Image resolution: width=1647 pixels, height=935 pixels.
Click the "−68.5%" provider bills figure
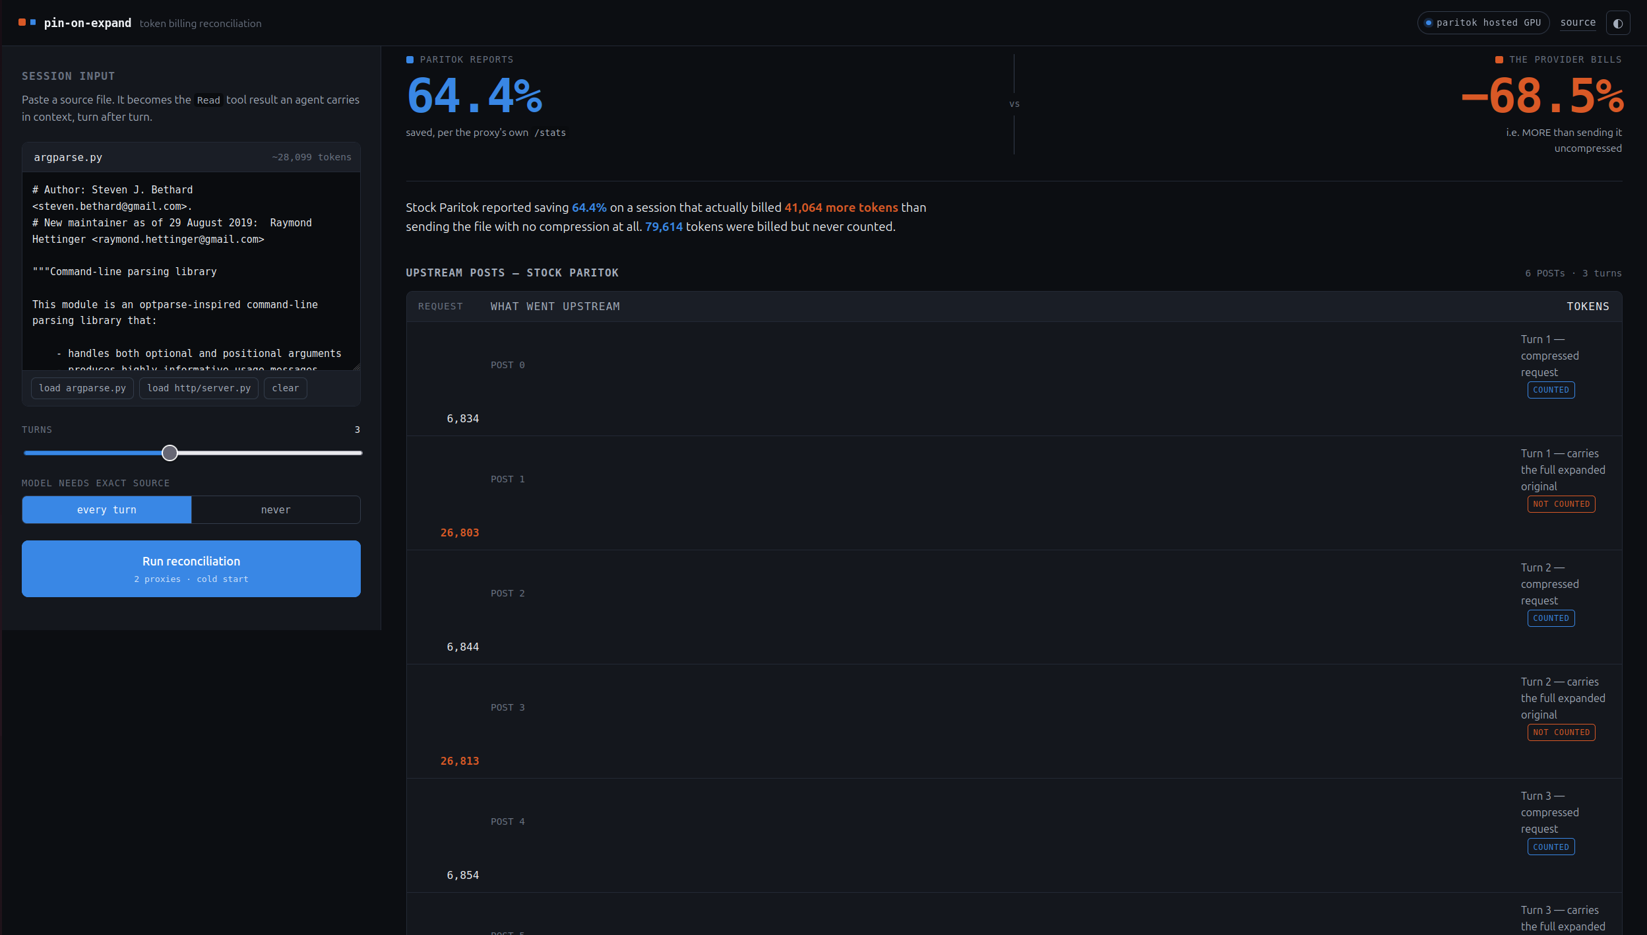coord(1542,96)
